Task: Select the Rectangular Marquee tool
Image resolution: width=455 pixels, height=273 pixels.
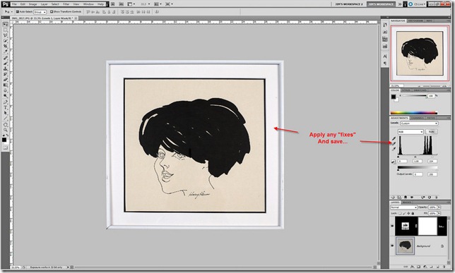Action: tap(5, 30)
